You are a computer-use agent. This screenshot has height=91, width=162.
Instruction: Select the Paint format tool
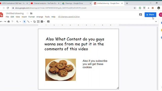coord(12,21)
